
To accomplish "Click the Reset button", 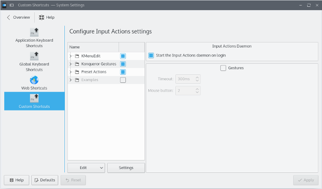I will pyautogui.click(x=73, y=180).
